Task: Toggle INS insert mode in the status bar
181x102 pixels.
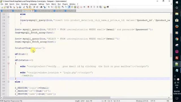Action: [168, 101]
